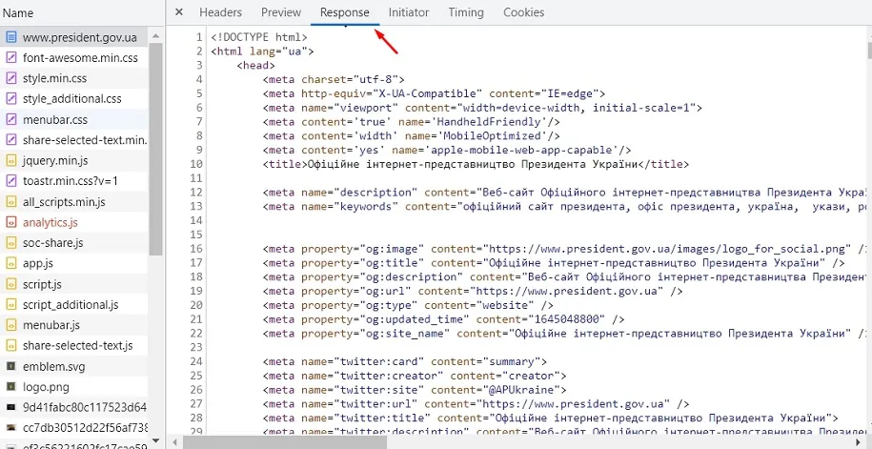Select the style.min.css request

[x=74, y=78]
